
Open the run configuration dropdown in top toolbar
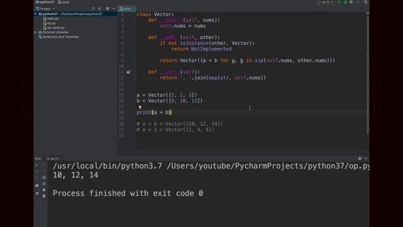326,2
